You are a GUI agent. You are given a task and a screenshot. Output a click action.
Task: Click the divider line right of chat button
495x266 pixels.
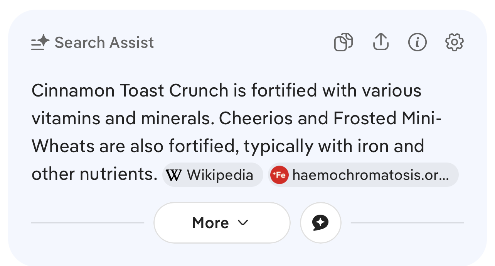coord(407,223)
